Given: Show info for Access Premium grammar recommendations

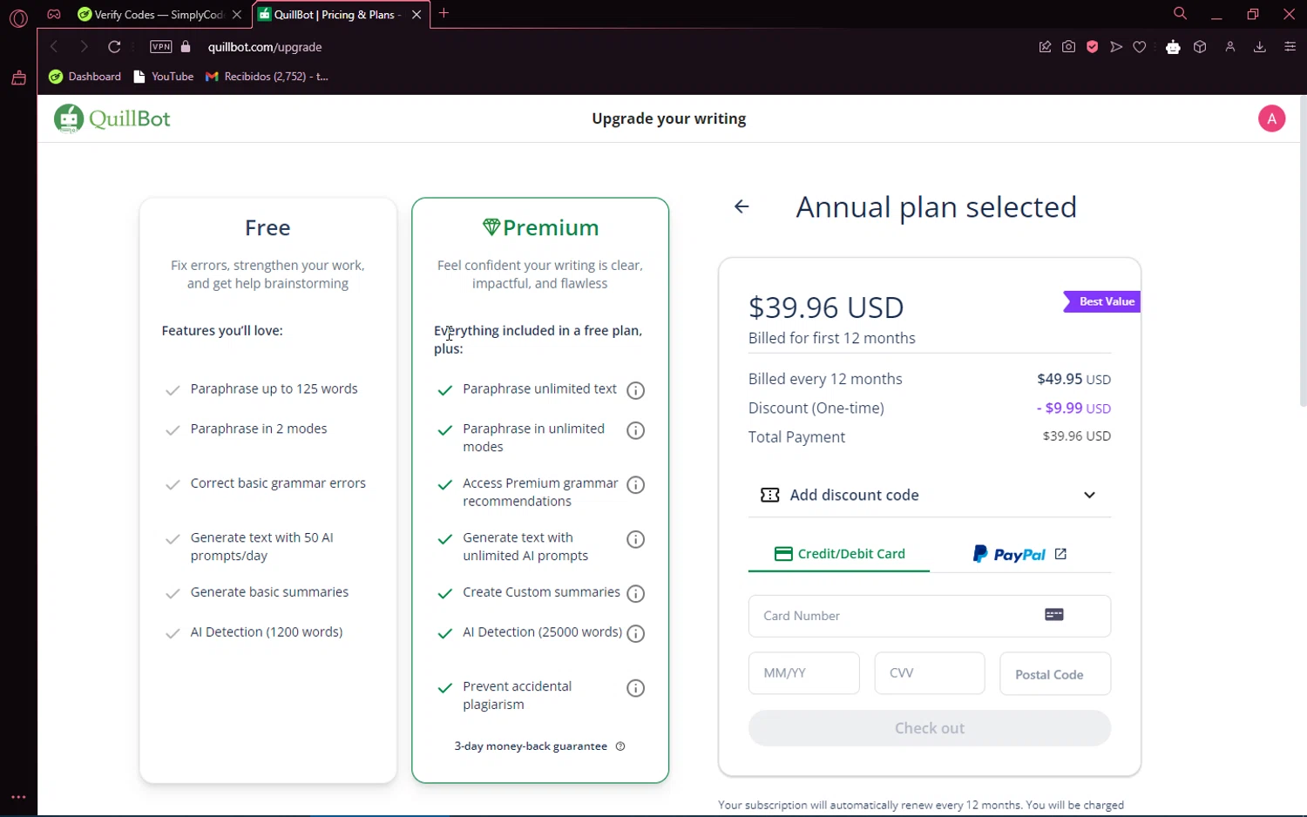Looking at the screenshot, I should pos(636,485).
